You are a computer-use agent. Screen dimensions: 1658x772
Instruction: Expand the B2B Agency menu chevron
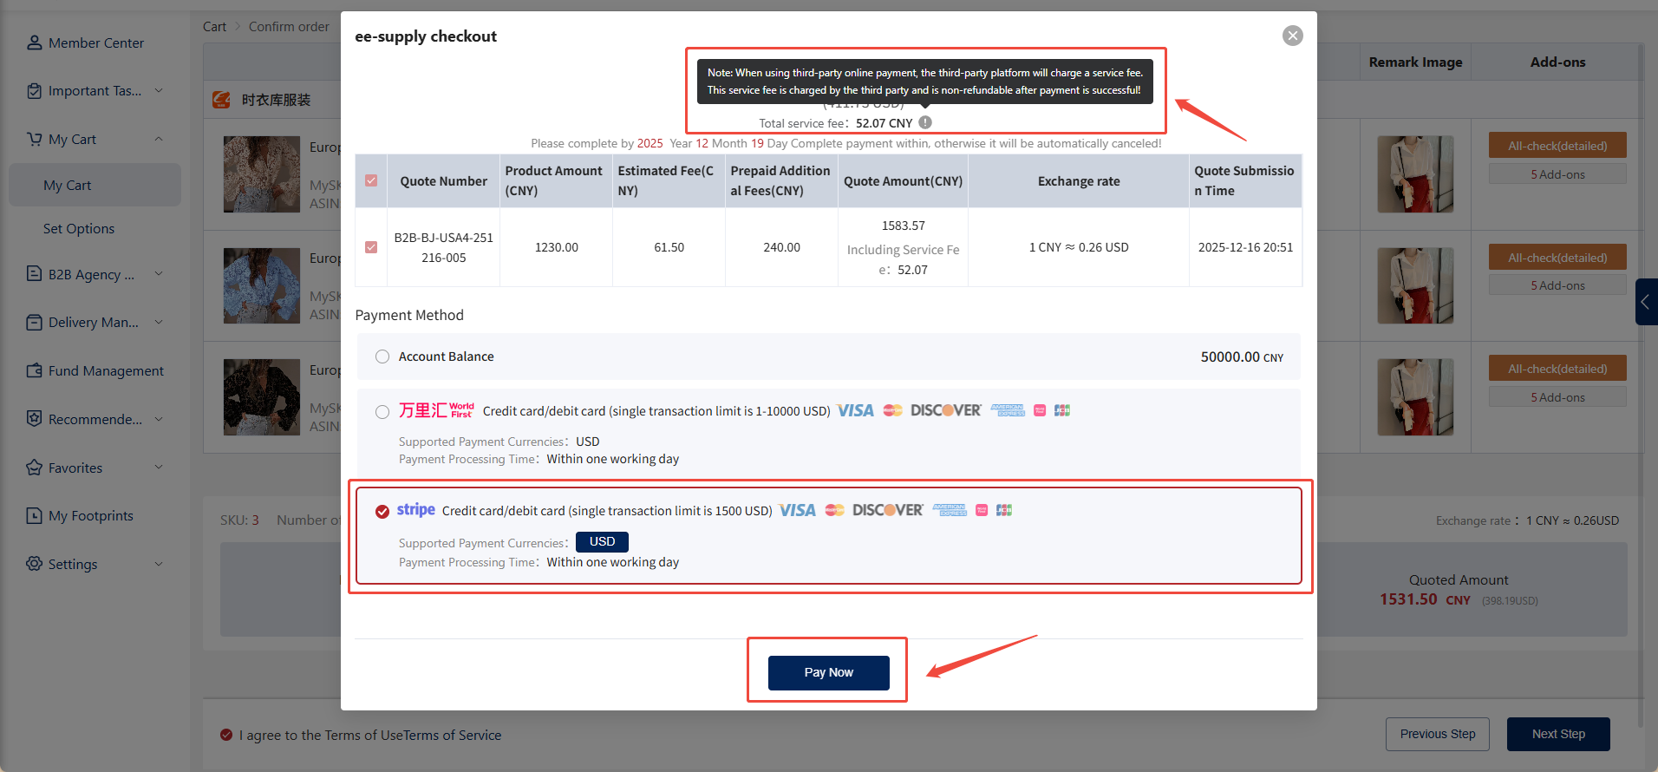click(x=159, y=273)
